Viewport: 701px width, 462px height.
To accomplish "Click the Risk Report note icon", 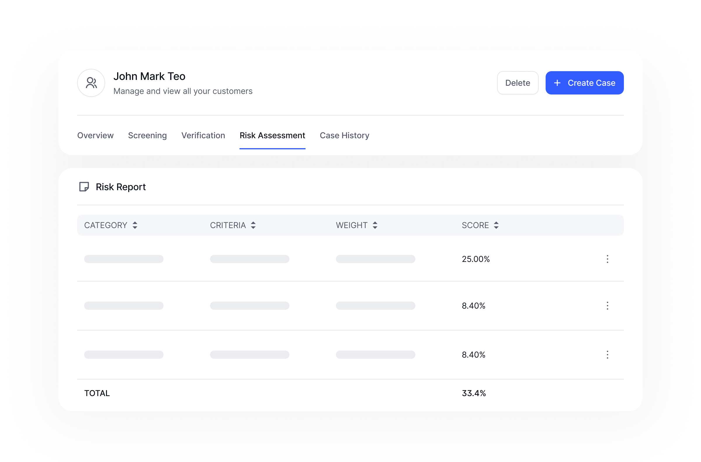I will click(x=84, y=187).
